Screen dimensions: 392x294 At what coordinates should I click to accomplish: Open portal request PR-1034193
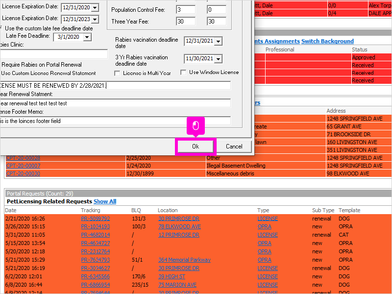tap(95, 226)
